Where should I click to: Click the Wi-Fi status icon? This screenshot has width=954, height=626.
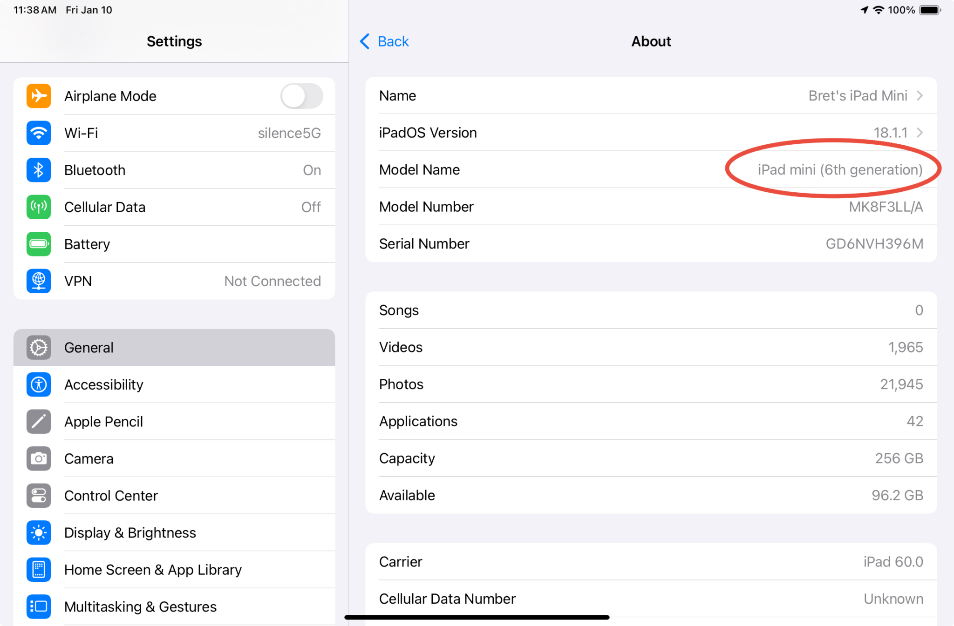pyautogui.click(x=878, y=10)
